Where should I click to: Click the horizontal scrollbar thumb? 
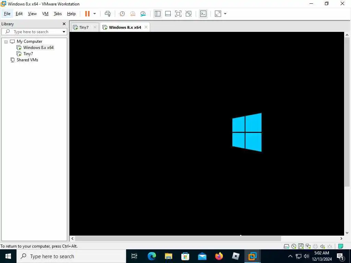[178, 239]
